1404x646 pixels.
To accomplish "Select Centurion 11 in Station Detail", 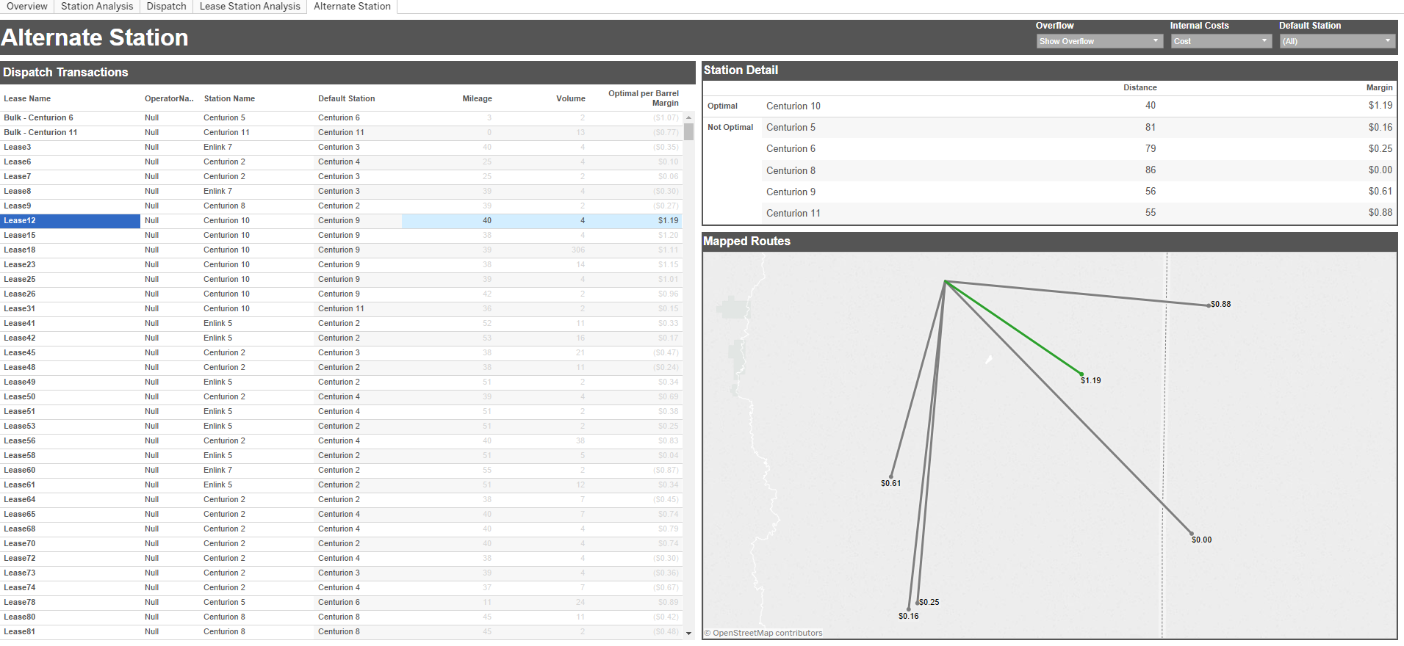I will 793,214.
